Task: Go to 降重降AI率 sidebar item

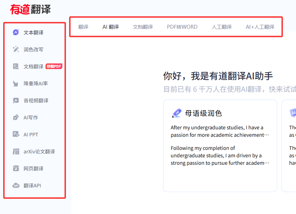Action: click(x=36, y=83)
